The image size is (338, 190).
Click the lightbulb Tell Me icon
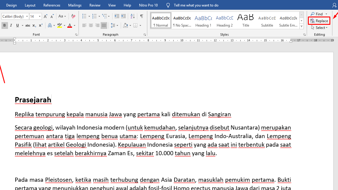click(x=168, y=5)
